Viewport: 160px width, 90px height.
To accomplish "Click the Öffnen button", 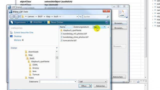I will click(x=84, y=86).
